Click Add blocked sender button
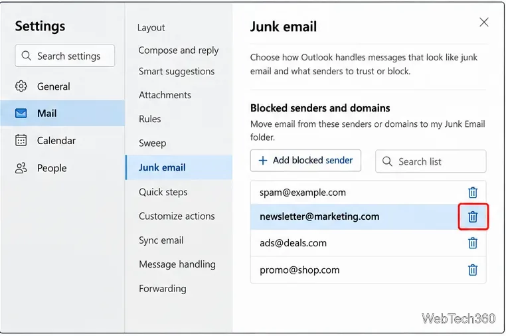This screenshot has height=336, width=506. [305, 161]
